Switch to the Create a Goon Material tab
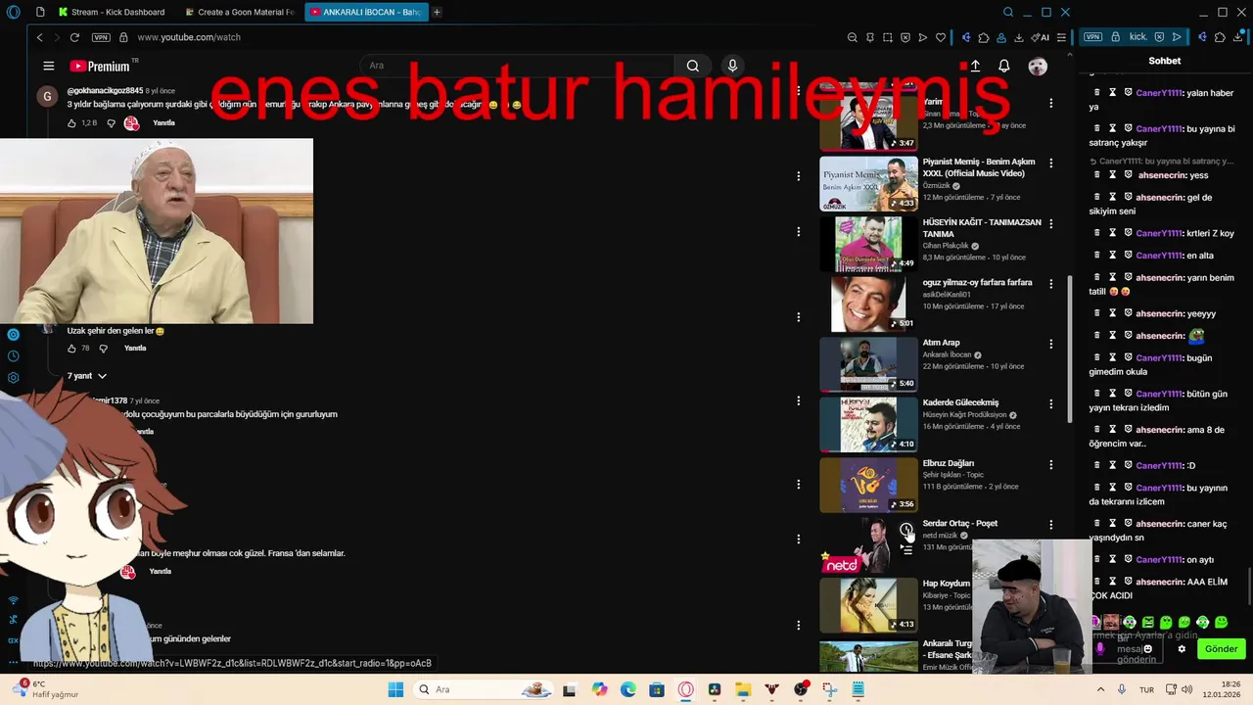This screenshot has height=705, width=1253. pos(240,12)
